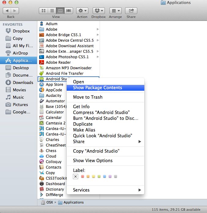Viewport: 207px width, 213px height.
Task: Switch to icon view
Action: pos(43,11)
